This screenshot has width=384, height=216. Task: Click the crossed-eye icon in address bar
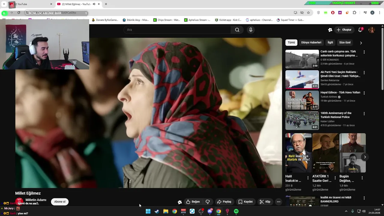[302, 13]
